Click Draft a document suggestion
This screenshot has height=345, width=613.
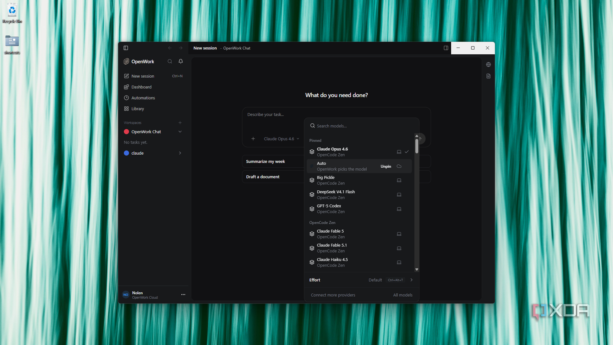click(273, 177)
